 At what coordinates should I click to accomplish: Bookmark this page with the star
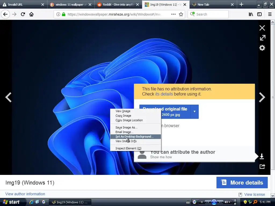(181, 14)
